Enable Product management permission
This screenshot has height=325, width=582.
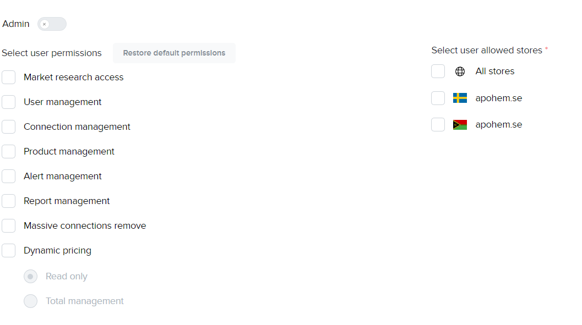[9, 152]
